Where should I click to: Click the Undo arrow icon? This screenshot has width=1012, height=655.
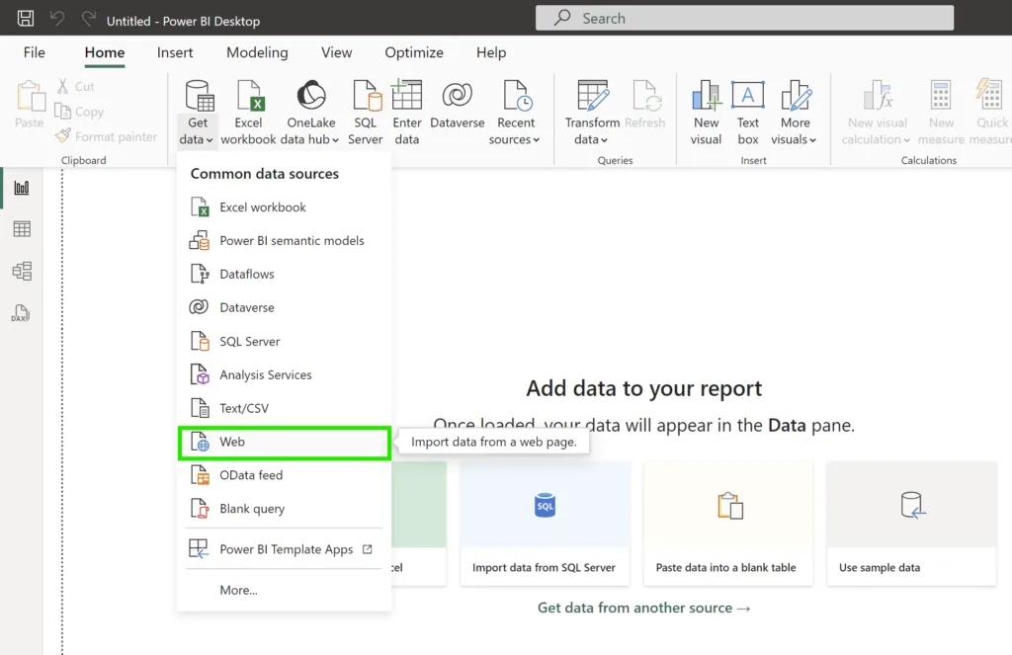[57, 18]
